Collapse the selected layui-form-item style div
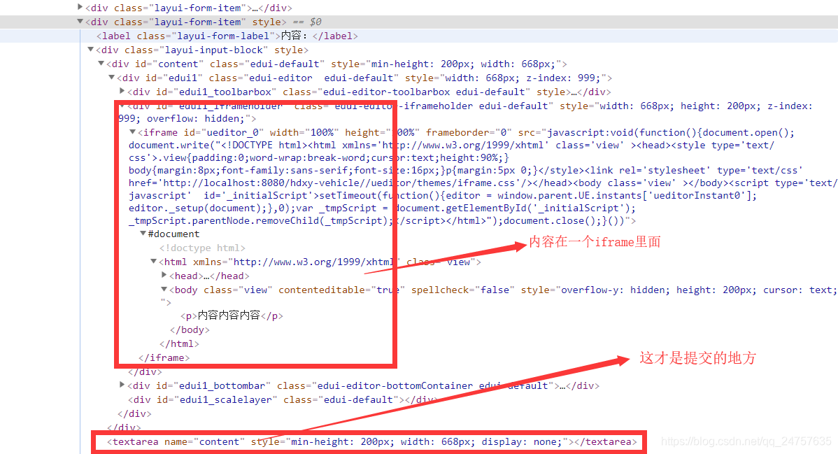The height and width of the screenshot is (454, 838). click(80, 22)
